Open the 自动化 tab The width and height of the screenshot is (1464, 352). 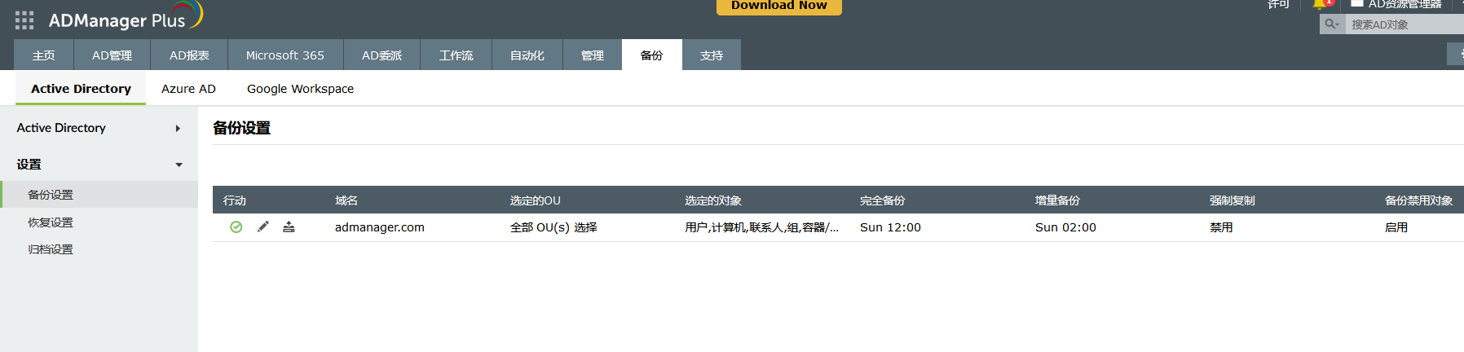tap(527, 55)
